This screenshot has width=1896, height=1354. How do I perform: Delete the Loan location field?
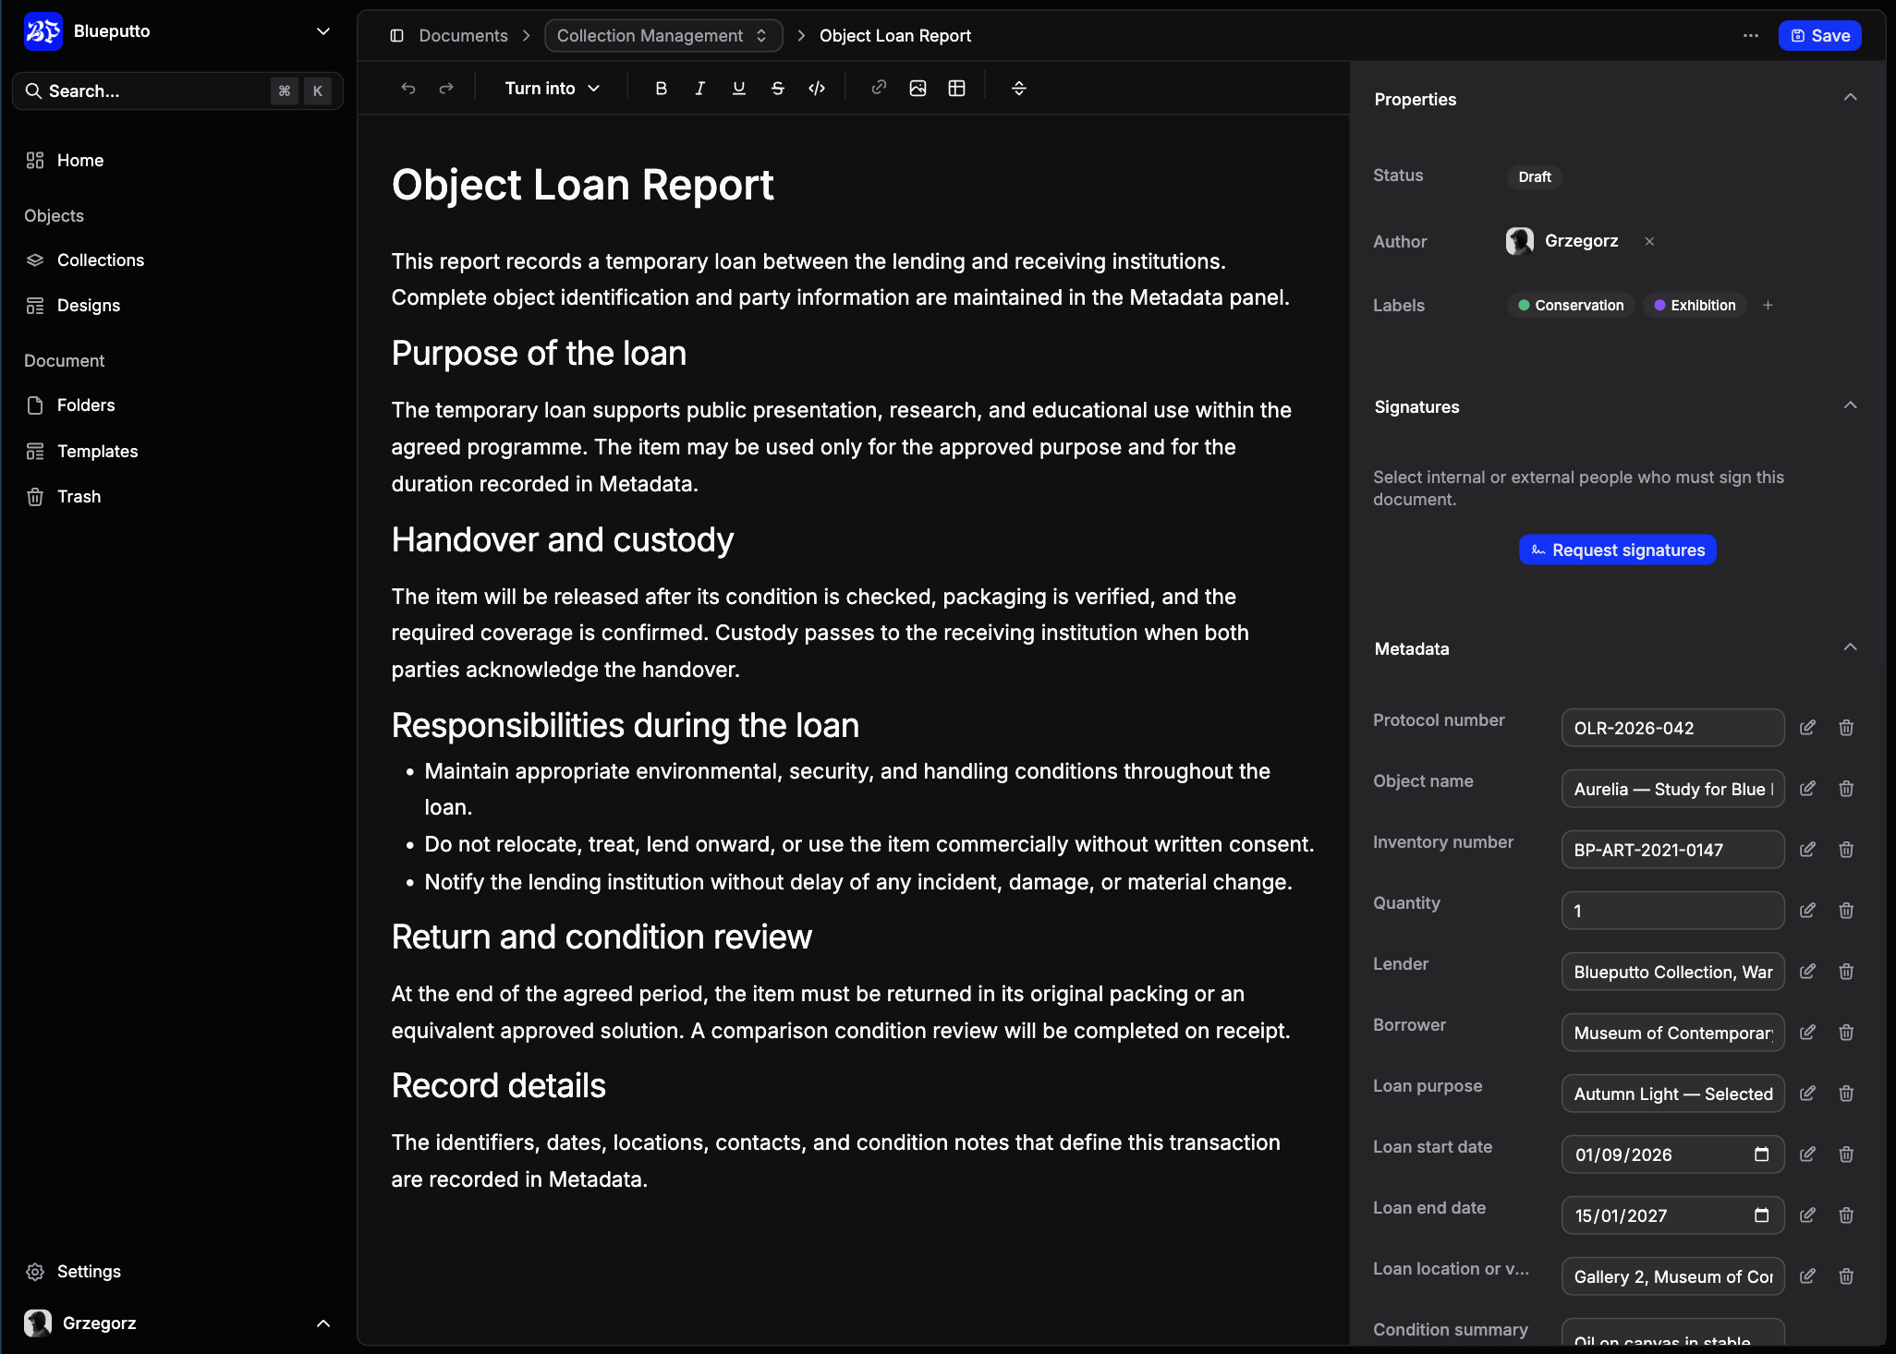pyautogui.click(x=1846, y=1276)
